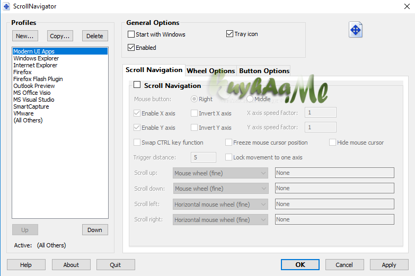Check Hide mouse cursor option
Image resolution: width=415 pixels, height=276 pixels.
point(332,143)
